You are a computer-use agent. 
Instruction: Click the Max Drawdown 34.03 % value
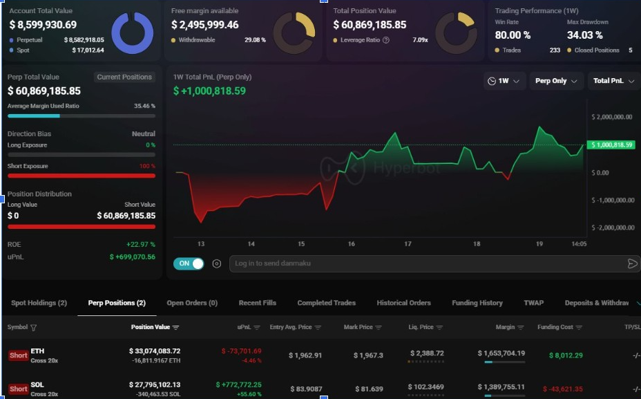(x=584, y=35)
